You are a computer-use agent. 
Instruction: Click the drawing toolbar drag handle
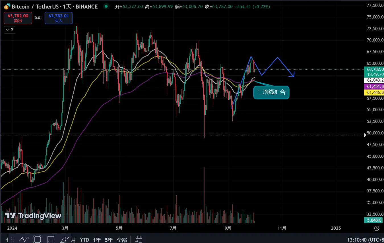pyautogui.click(x=13, y=240)
